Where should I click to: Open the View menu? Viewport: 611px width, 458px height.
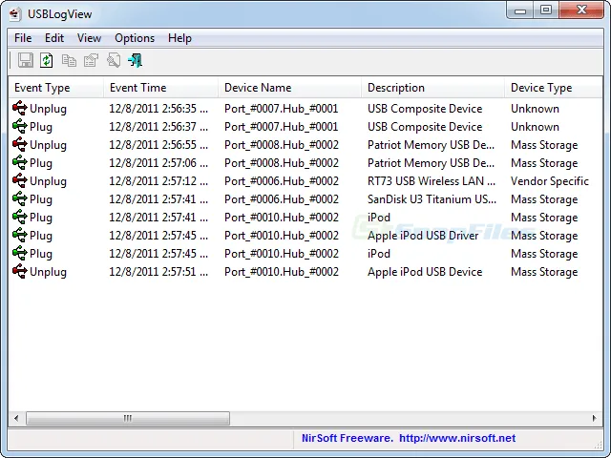pyautogui.click(x=89, y=38)
